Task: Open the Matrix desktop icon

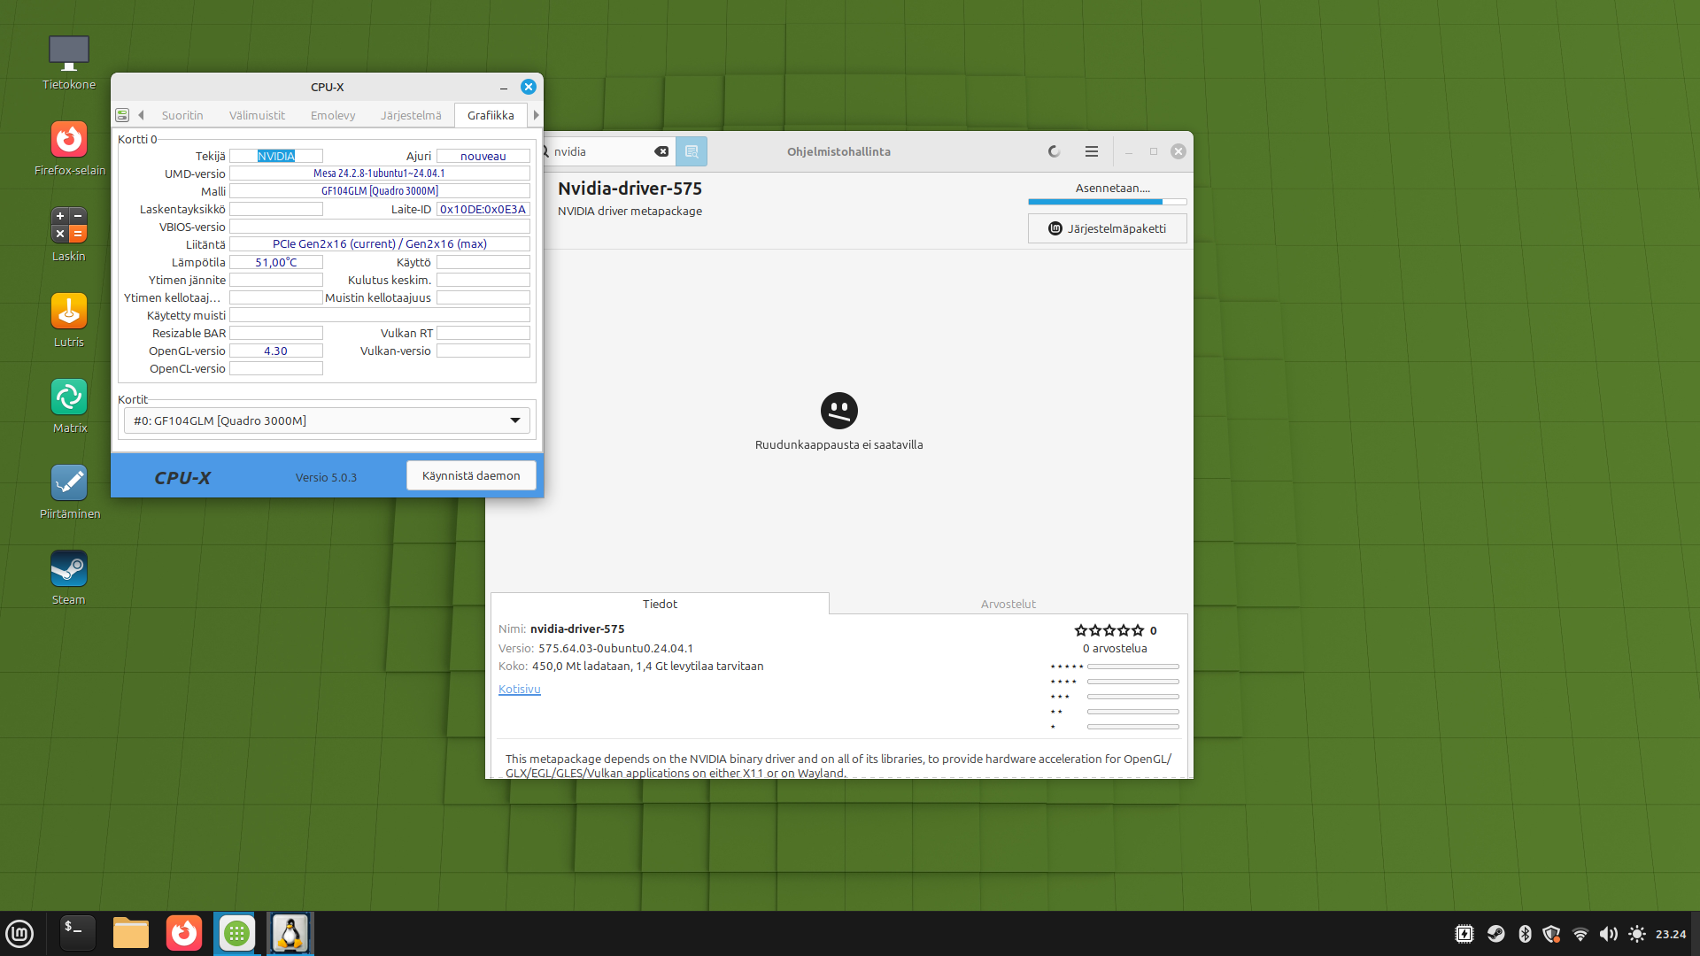Action: (x=69, y=405)
